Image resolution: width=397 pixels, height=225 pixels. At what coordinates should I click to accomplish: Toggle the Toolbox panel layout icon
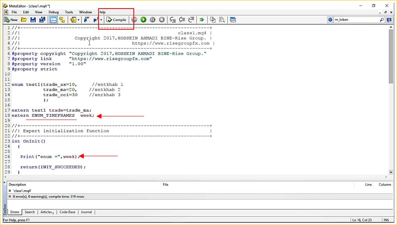53,20
